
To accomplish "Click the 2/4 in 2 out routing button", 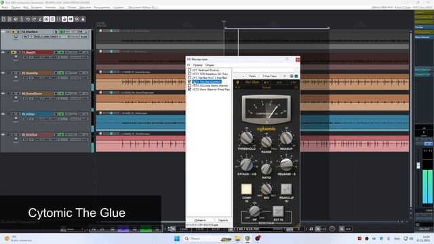I will click(270, 76).
